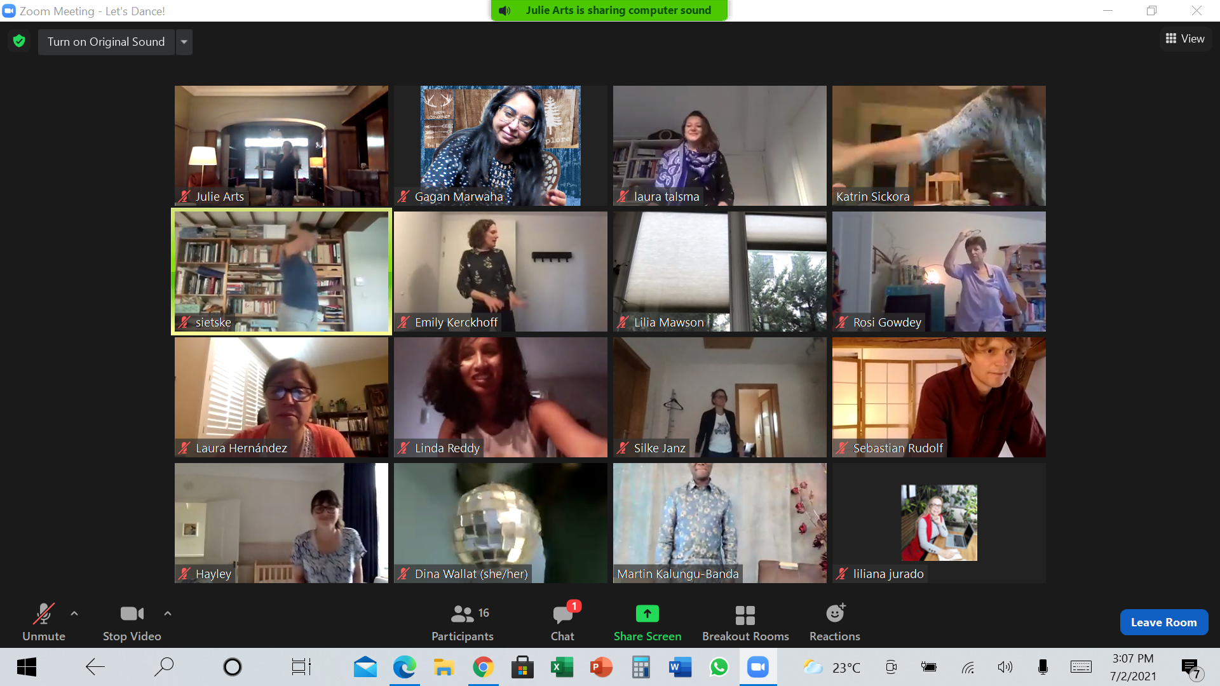Expand audio options arrow beside Unmute
The height and width of the screenshot is (686, 1220).
click(74, 614)
